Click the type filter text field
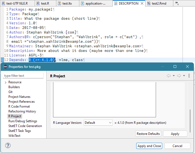195x153 pixels. [23, 76]
